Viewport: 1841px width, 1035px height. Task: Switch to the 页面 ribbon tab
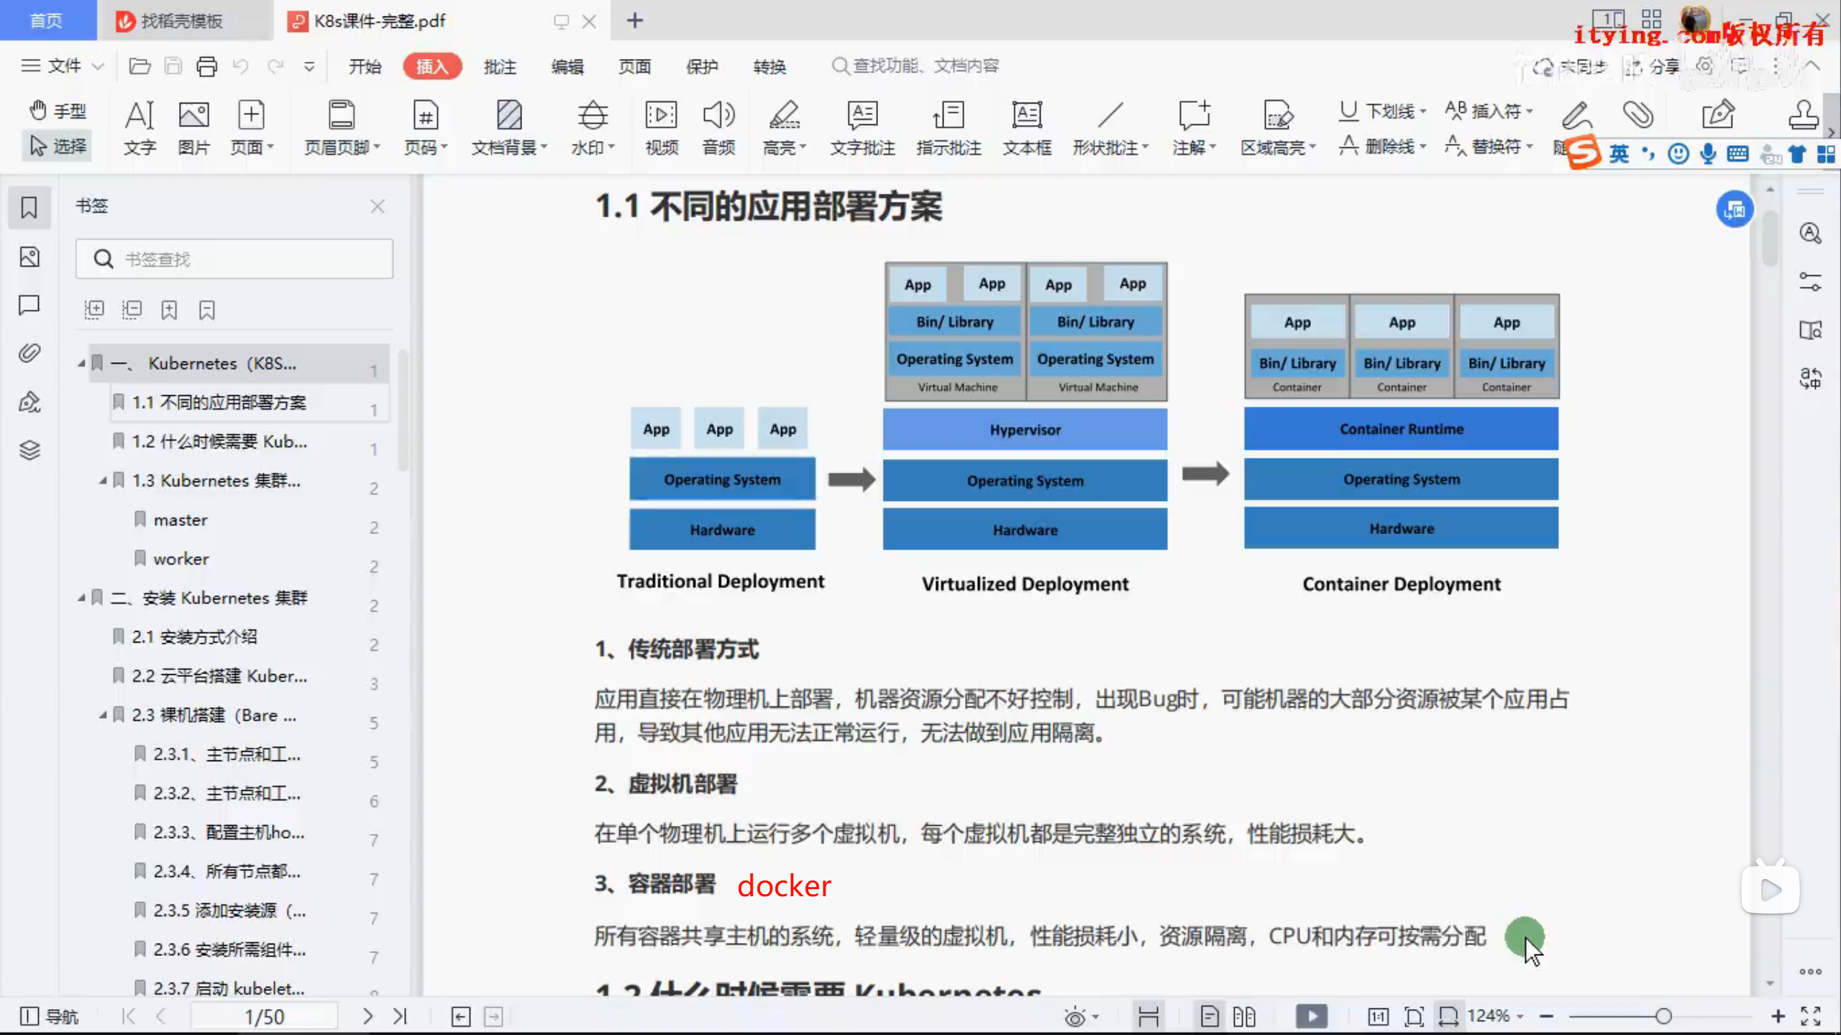635,66
